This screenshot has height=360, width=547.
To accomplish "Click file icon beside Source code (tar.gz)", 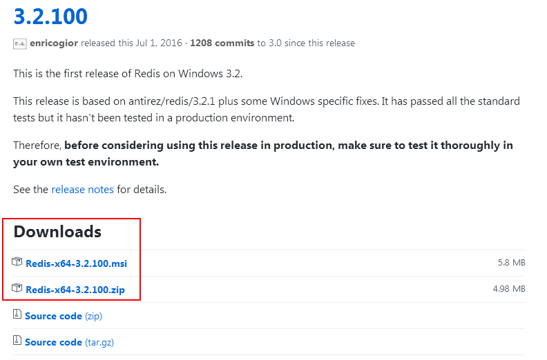I will pyautogui.click(x=17, y=341).
